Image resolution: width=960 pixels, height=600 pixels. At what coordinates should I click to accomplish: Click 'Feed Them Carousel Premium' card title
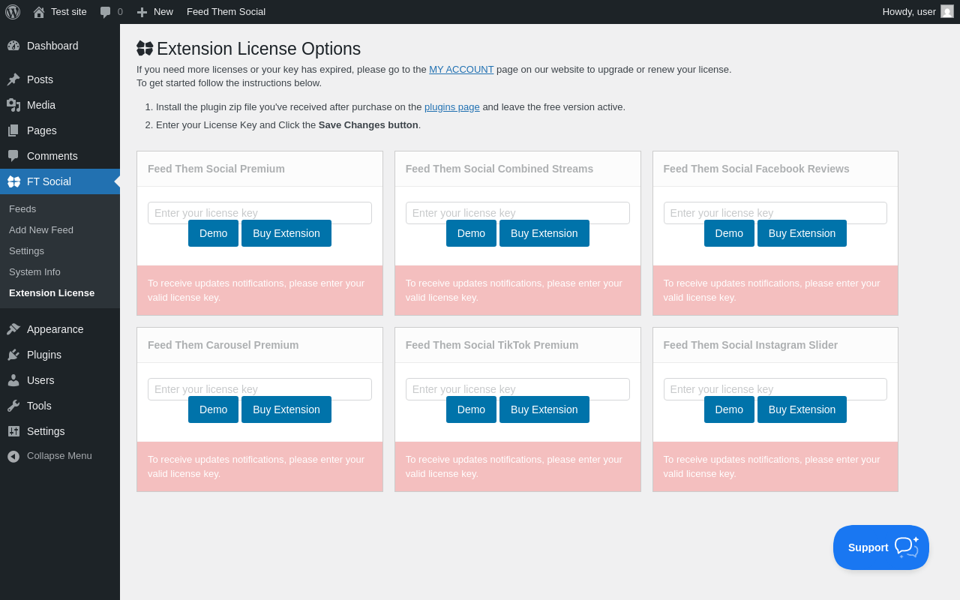point(223,345)
